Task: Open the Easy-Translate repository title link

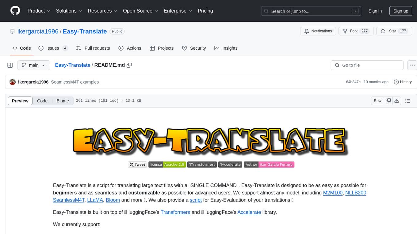Action: [x=85, y=31]
